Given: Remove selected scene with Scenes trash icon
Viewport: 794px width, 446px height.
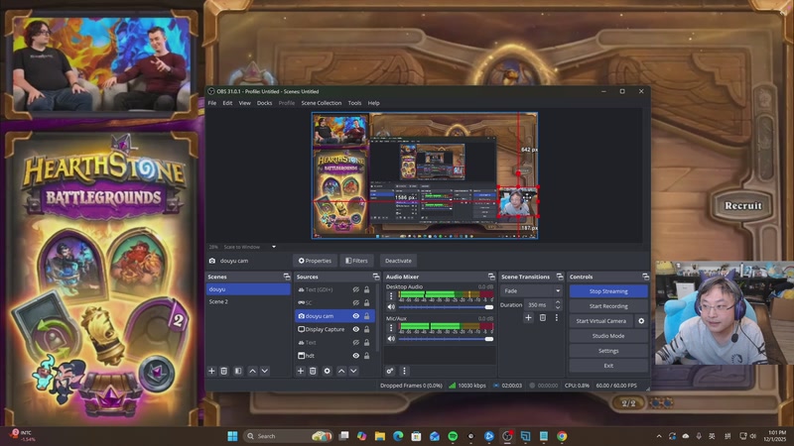Looking at the screenshot, I should pos(224,371).
